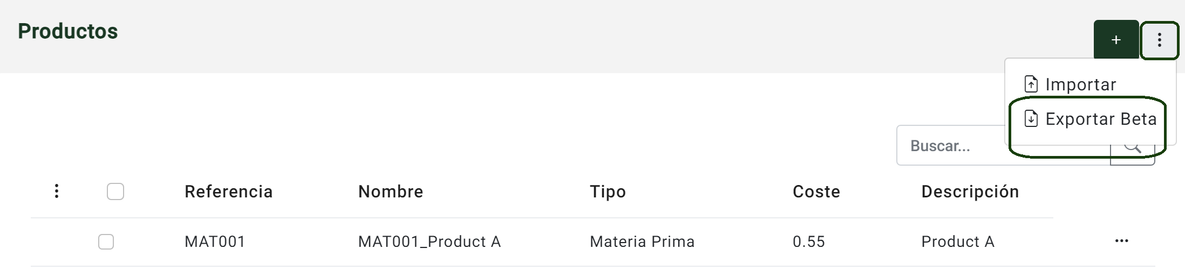Viewport: 1185px width, 270px height.
Task: Sort by the Descripción column header
Action: 970,191
